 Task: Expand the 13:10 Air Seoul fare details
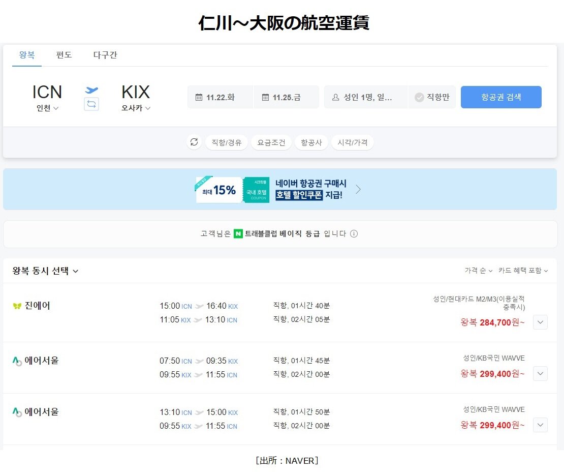pyautogui.click(x=540, y=425)
